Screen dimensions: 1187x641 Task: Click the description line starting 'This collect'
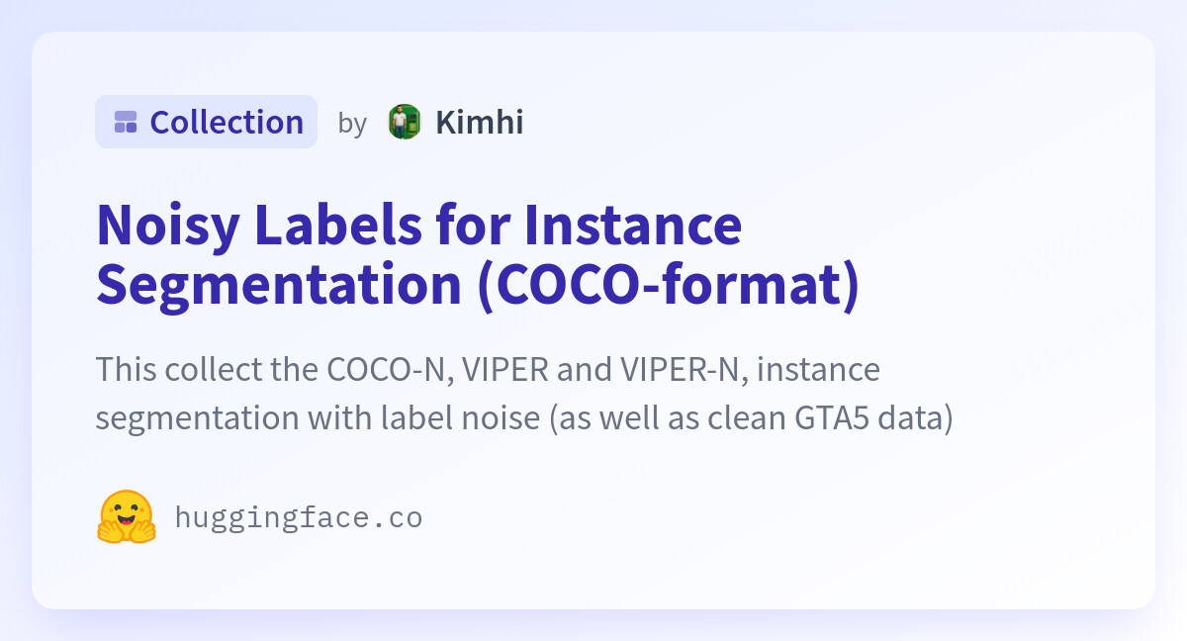(x=488, y=370)
